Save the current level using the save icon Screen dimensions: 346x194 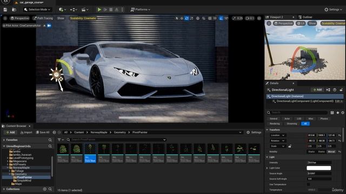[x=5, y=10]
